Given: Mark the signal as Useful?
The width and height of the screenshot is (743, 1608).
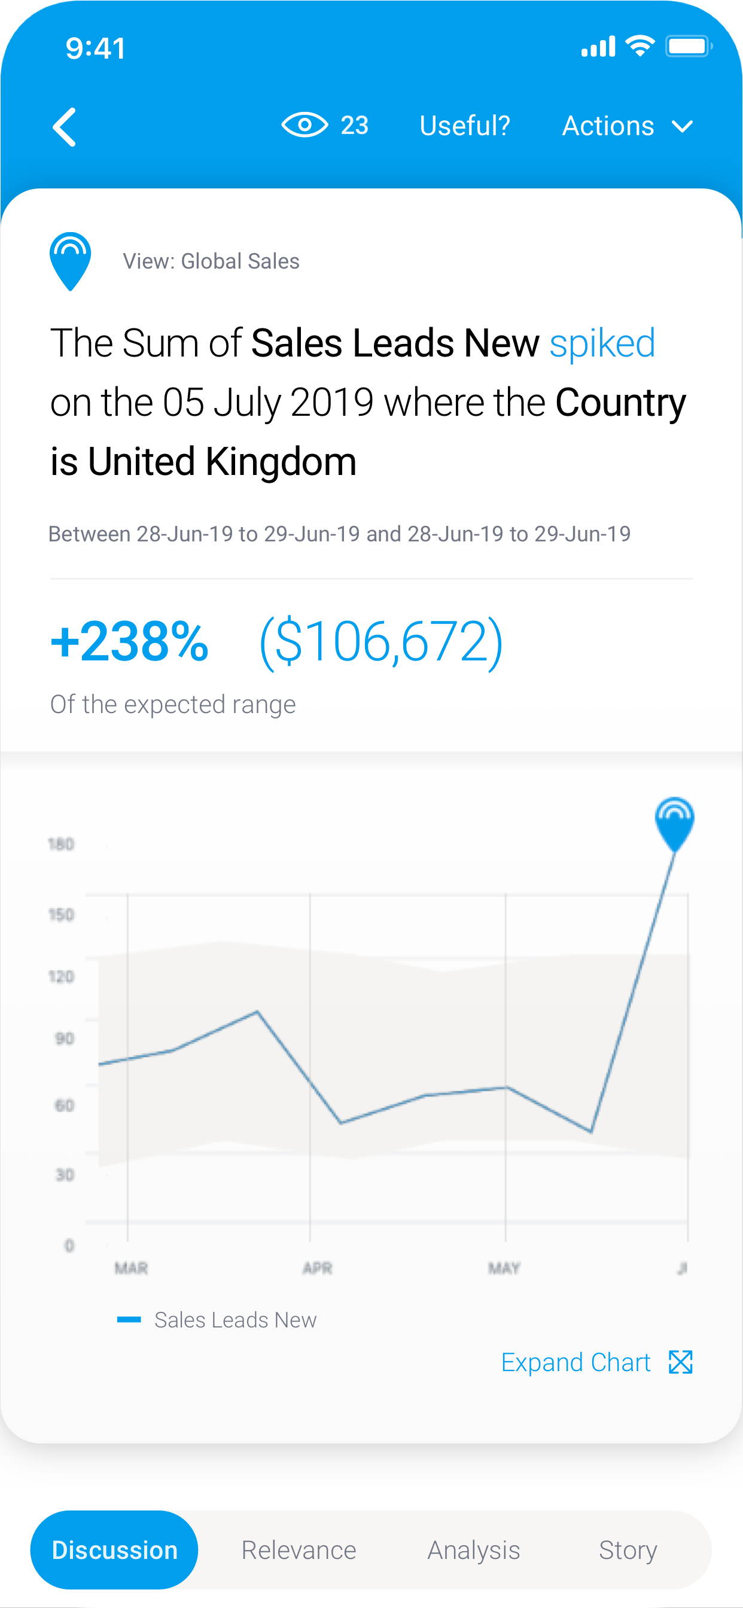Looking at the screenshot, I should (465, 126).
